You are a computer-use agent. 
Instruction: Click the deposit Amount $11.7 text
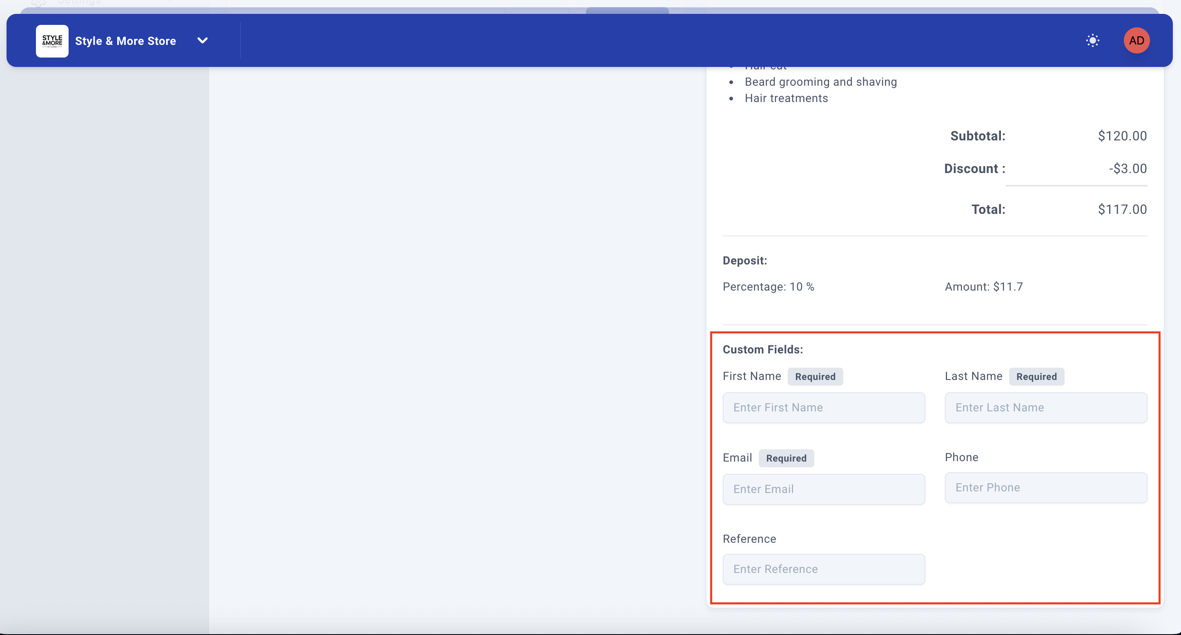(x=983, y=287)
